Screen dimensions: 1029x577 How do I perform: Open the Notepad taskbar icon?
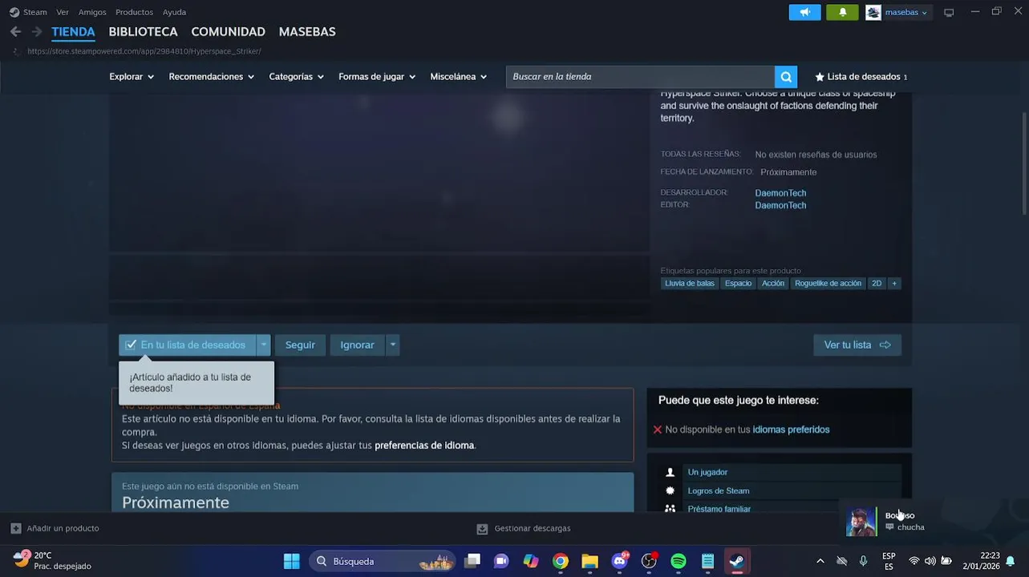708,561
